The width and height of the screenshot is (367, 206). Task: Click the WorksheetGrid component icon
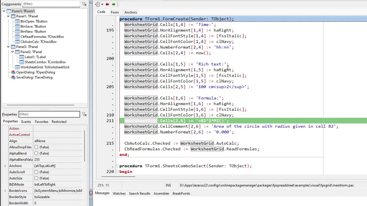pyautogui.click(x=17, y=67)
